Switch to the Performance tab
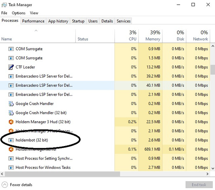The image size is (215, 190). pyautogui.click(x=33, y=21)
